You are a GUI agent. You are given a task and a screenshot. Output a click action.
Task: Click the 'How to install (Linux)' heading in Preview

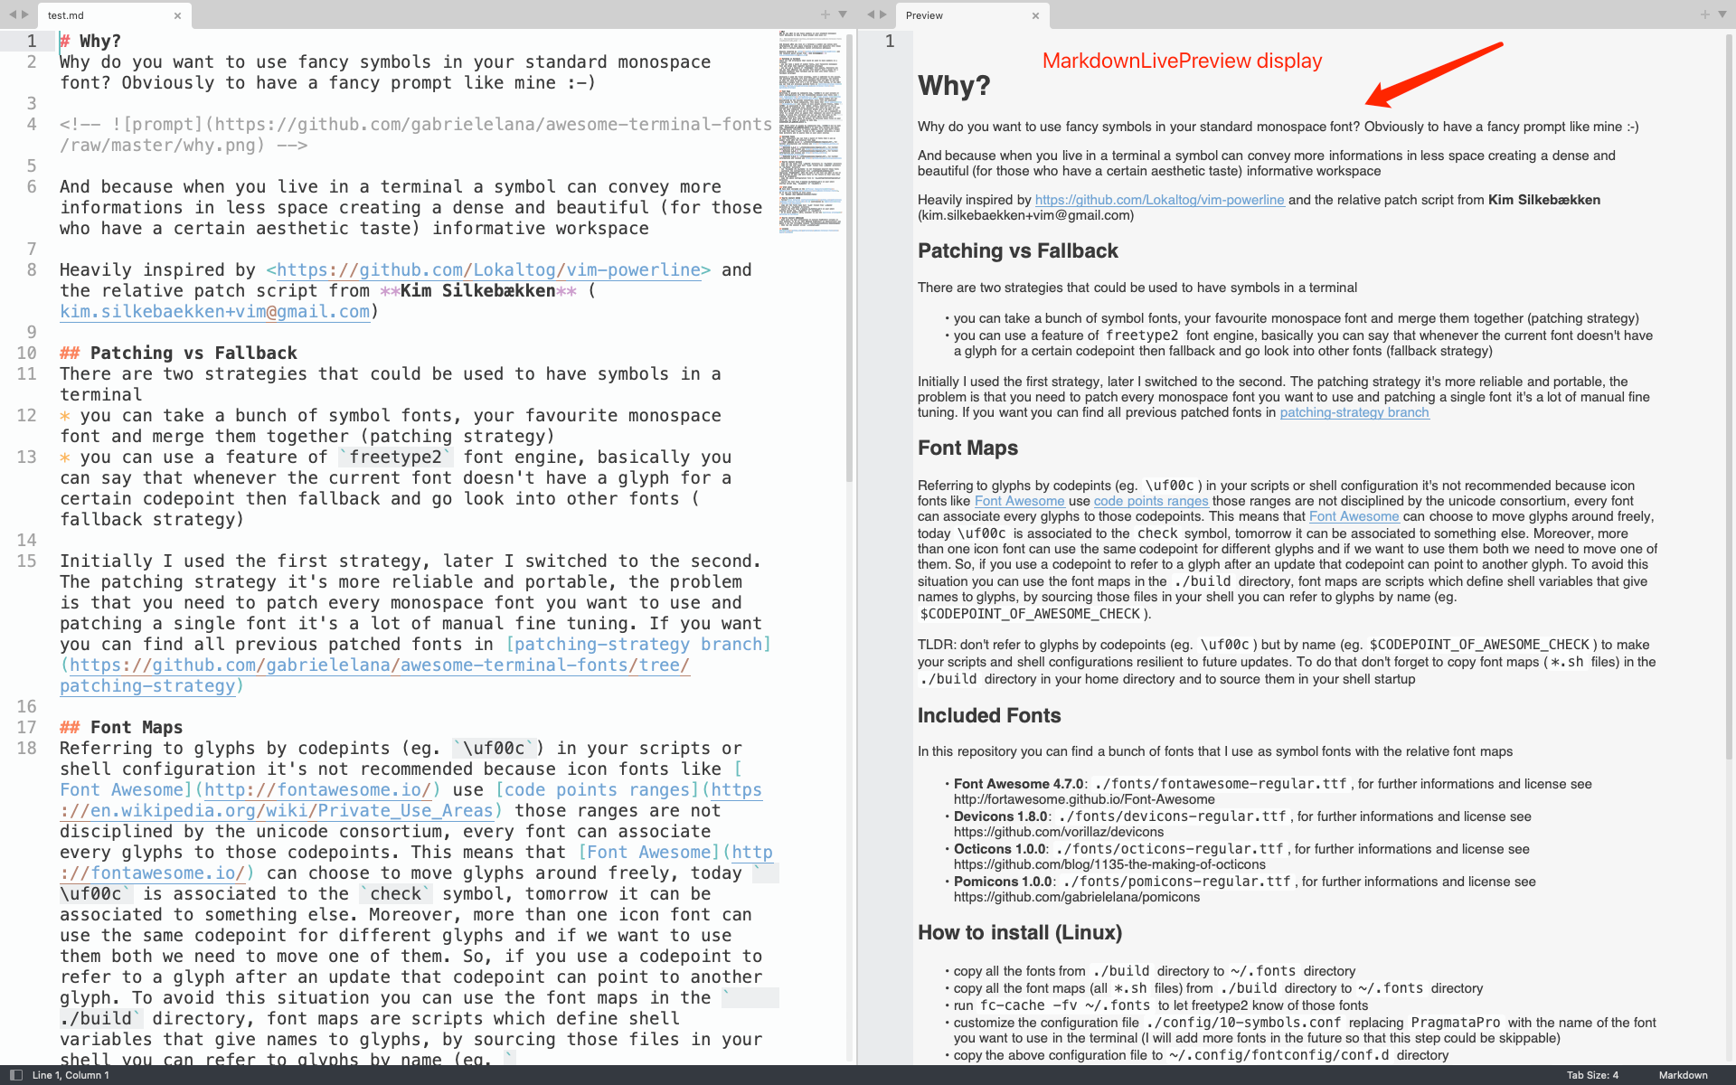click(x=1020, y=933)
